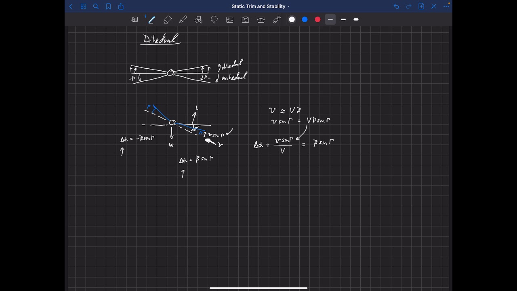Open the more options ellipsis menu
The height and width of the screenshot is (291, 517).
point(446,6)
